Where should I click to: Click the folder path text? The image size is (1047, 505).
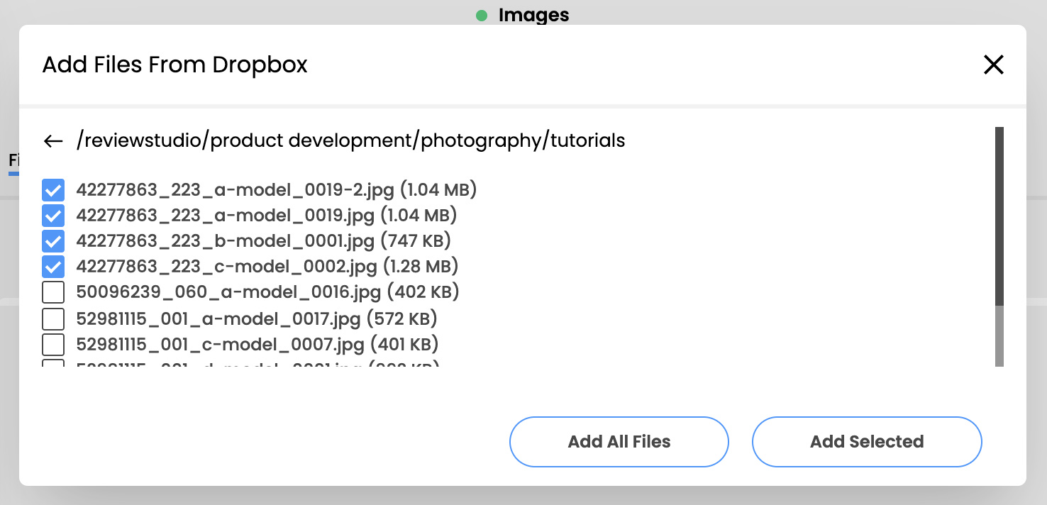tap(350, 141)
